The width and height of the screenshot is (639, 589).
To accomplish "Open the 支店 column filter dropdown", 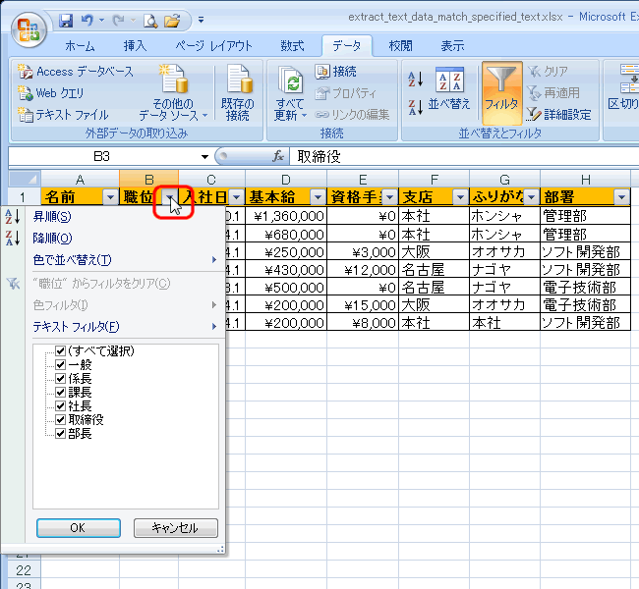I will click(460, 197).
